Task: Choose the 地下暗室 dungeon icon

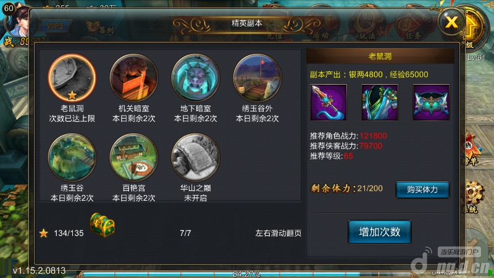Action: (x=195, y=78)
